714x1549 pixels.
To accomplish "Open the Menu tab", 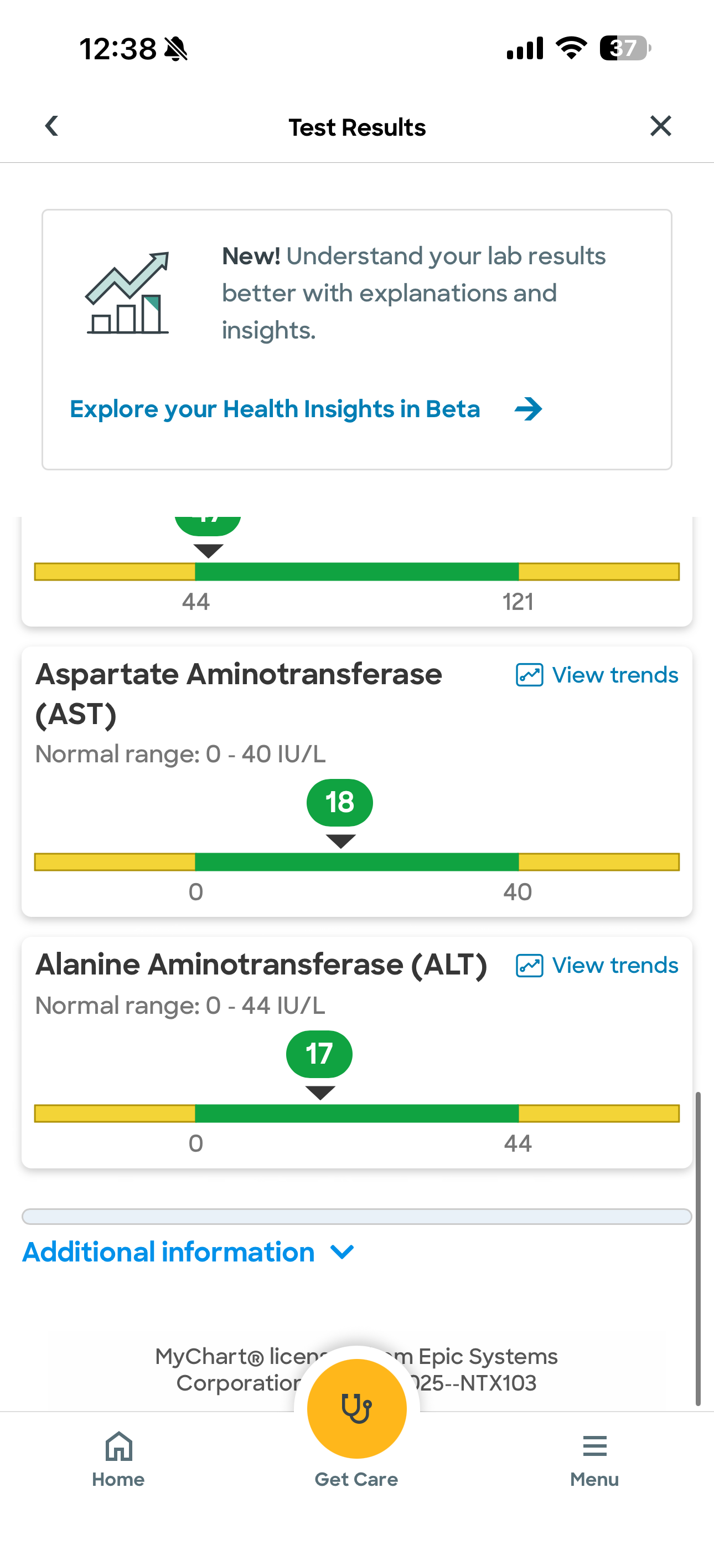I will [x=594, y=1458].
